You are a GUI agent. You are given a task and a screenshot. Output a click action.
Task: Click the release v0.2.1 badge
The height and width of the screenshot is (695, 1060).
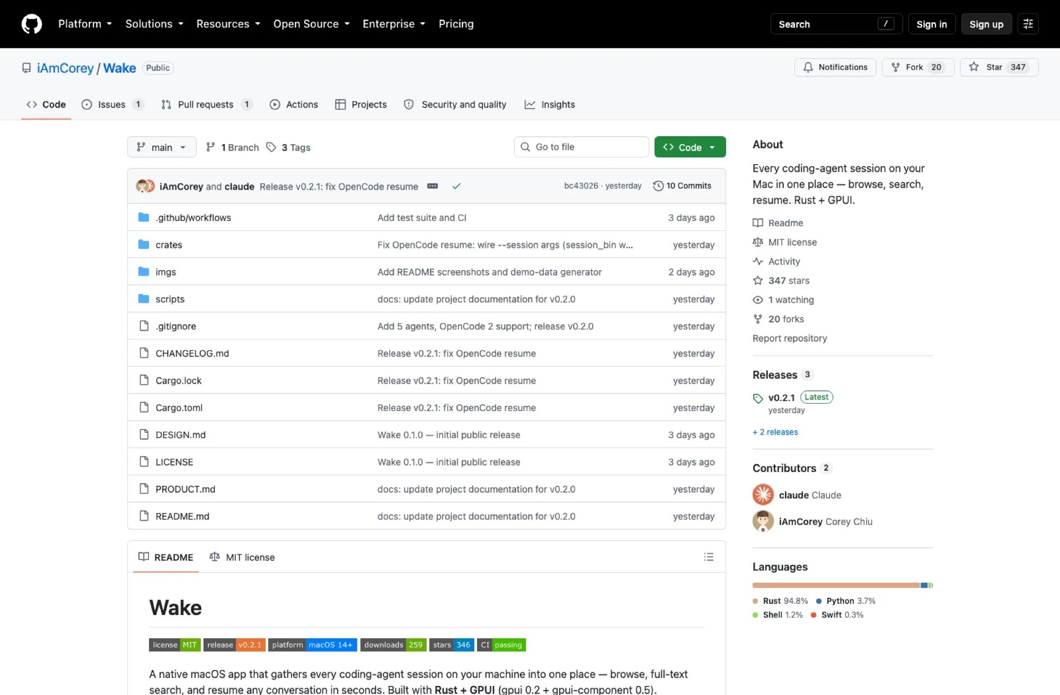pyautogui.click(x=234, y=645)
